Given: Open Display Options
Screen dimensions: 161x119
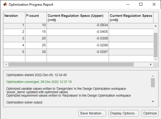Looking at the screenshot, I should point(124,113).
